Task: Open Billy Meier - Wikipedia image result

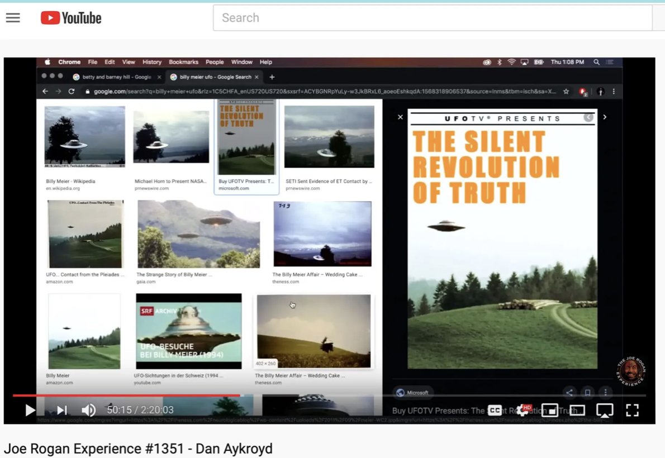Action: pos(85,136)
